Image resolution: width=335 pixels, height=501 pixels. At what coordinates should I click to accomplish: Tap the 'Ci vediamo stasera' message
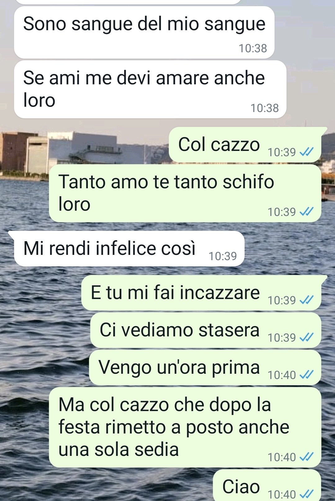[206, 330]
